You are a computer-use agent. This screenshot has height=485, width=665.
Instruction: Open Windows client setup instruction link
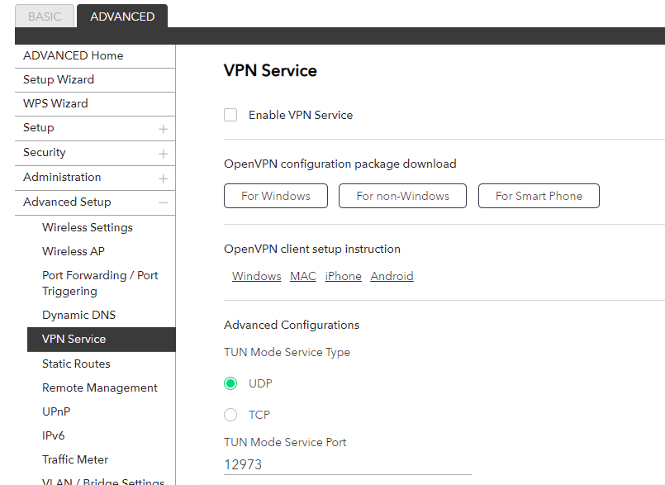pyautogui.click(x=256, y=276)
